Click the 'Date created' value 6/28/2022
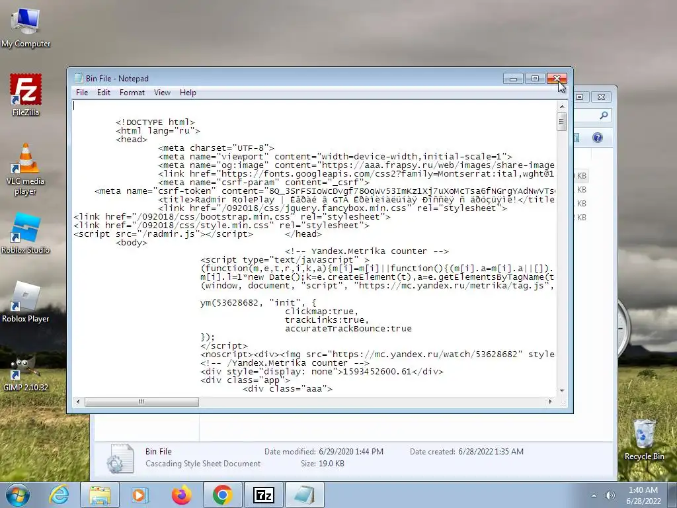This screenshot has width=677, height=508. click(x=491, y=451)
